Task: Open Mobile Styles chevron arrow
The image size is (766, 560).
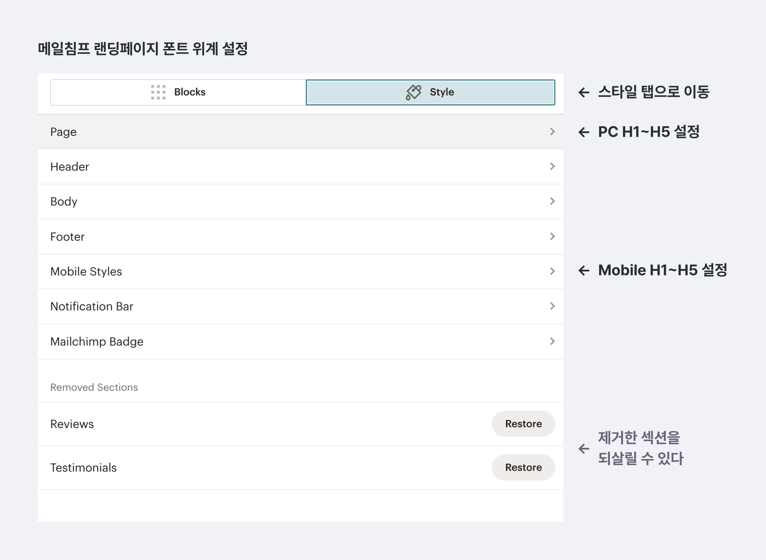Action: [x=552, y=271]
